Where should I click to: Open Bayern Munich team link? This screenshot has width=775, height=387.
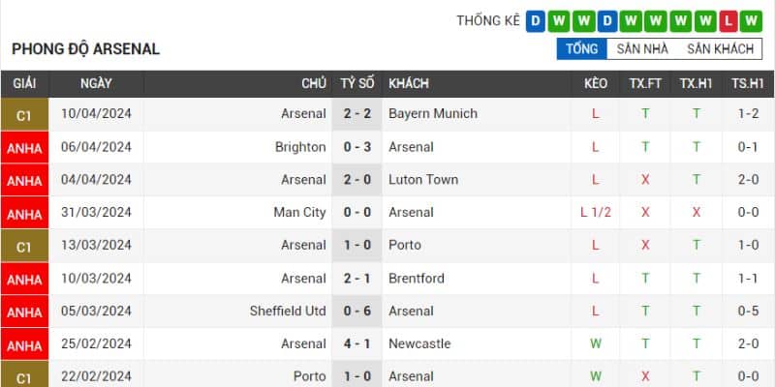coord(432,113)
